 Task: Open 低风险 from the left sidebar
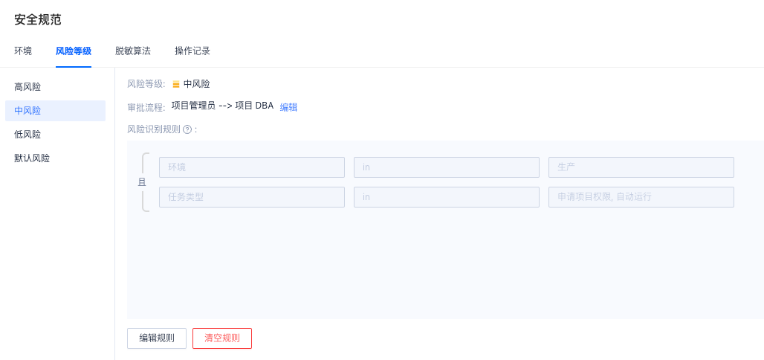tap(27, 135)
